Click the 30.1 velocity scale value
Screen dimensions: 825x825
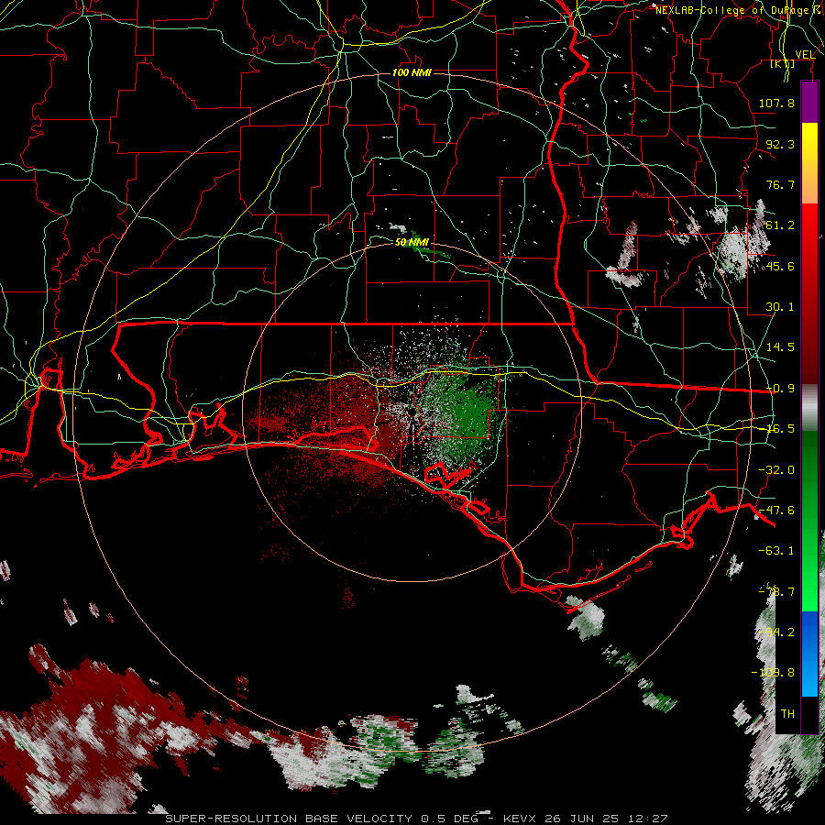coord(780,307)
